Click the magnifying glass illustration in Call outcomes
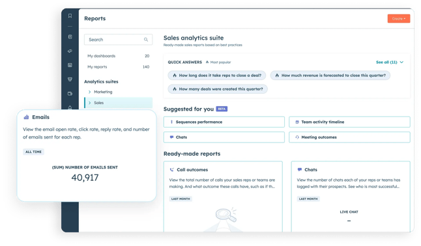Image resolution: width=421 pixels, height=246 pixels. pos(226,215)
